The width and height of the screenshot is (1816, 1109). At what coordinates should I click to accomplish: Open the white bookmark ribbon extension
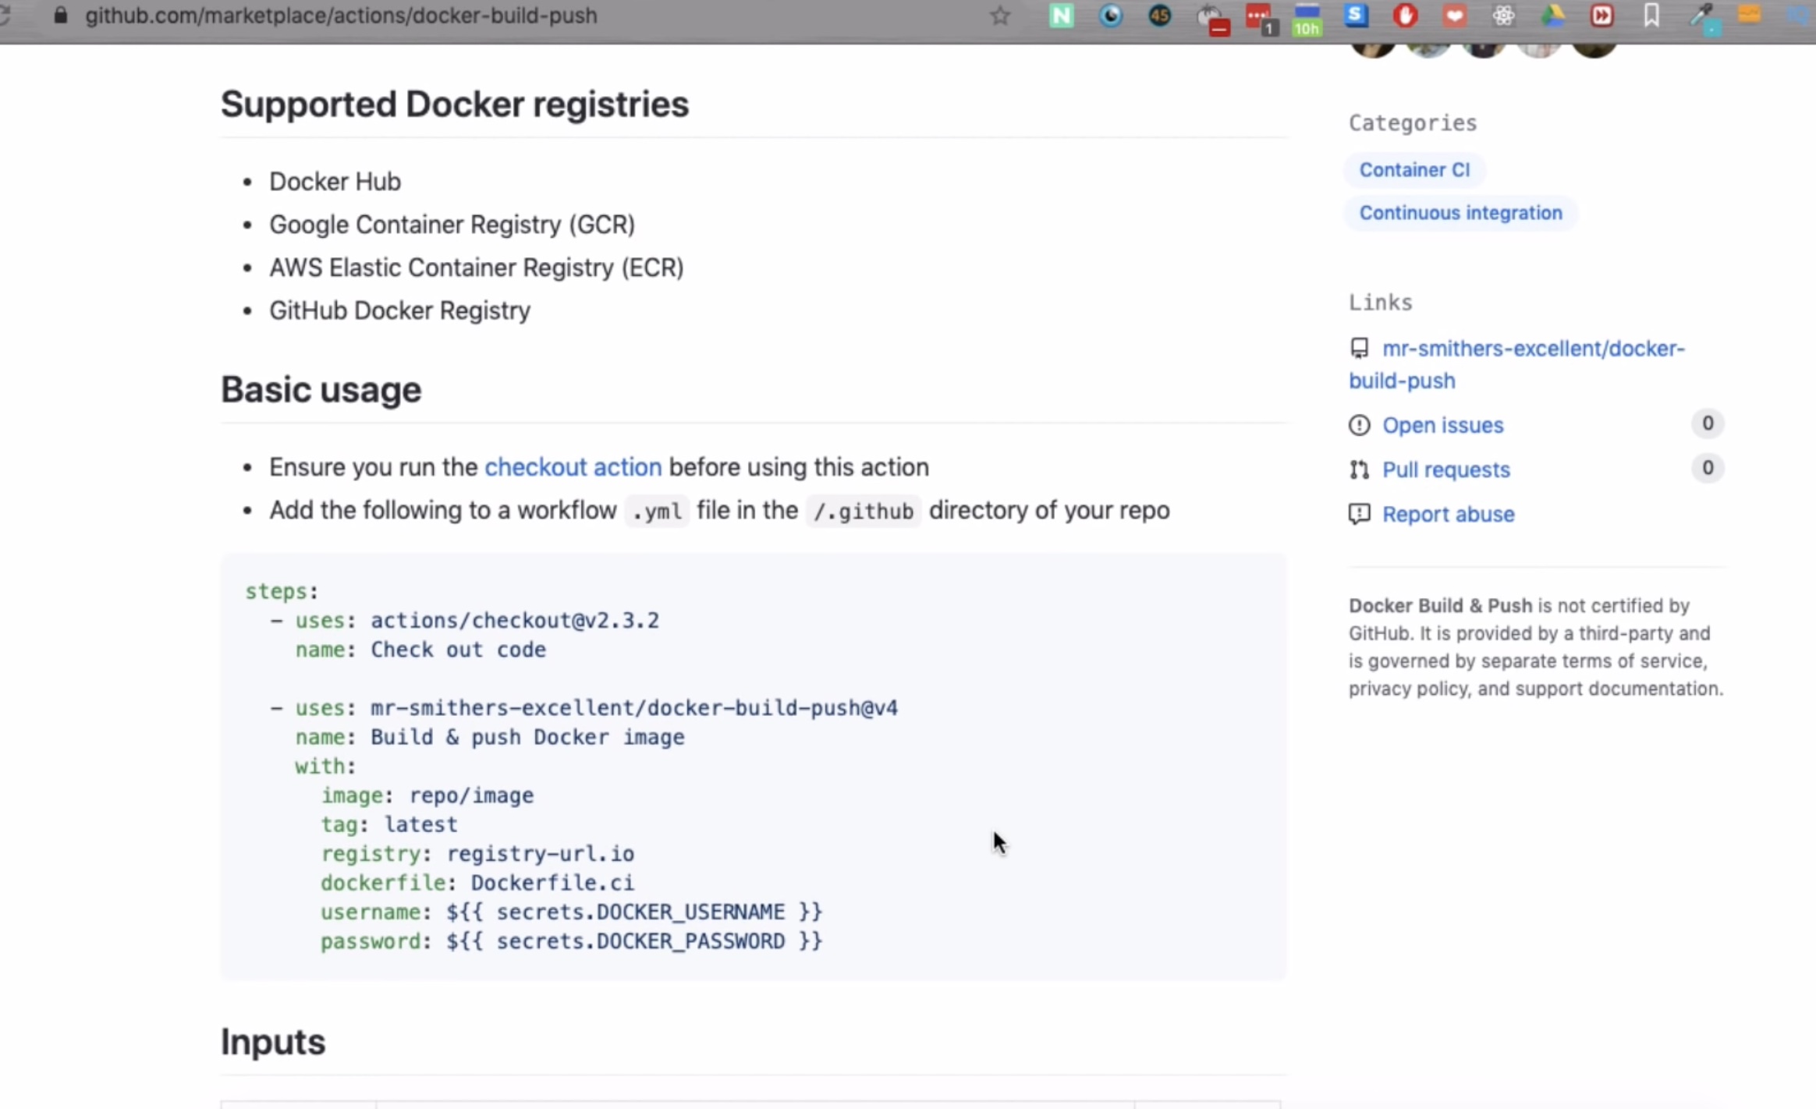coord(1651,16)
